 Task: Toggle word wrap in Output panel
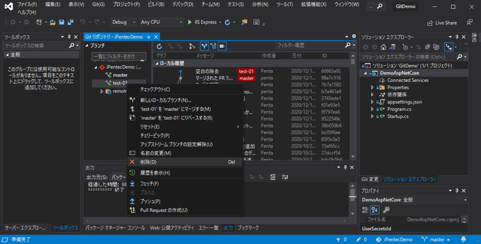coord(285,177)
